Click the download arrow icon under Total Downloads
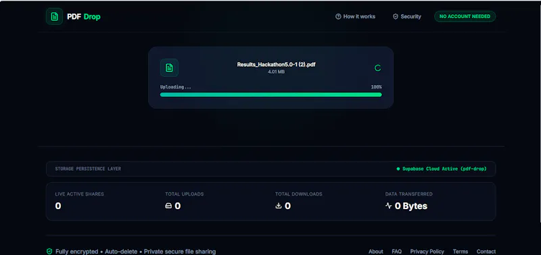 pyautogui.click(x=279, y=206)
